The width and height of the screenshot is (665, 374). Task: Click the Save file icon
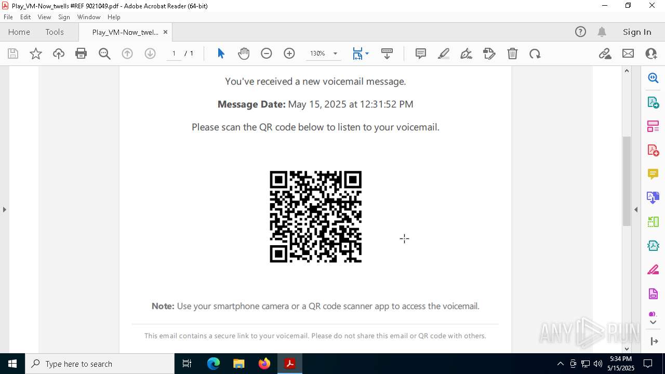(13, 54)
